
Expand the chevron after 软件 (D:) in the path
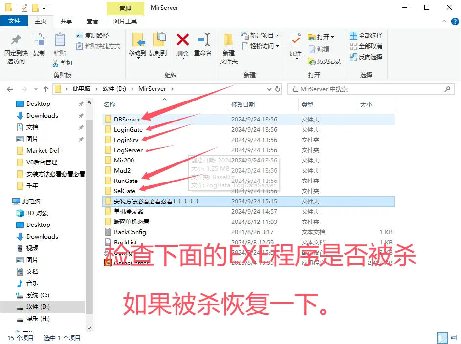132,89
